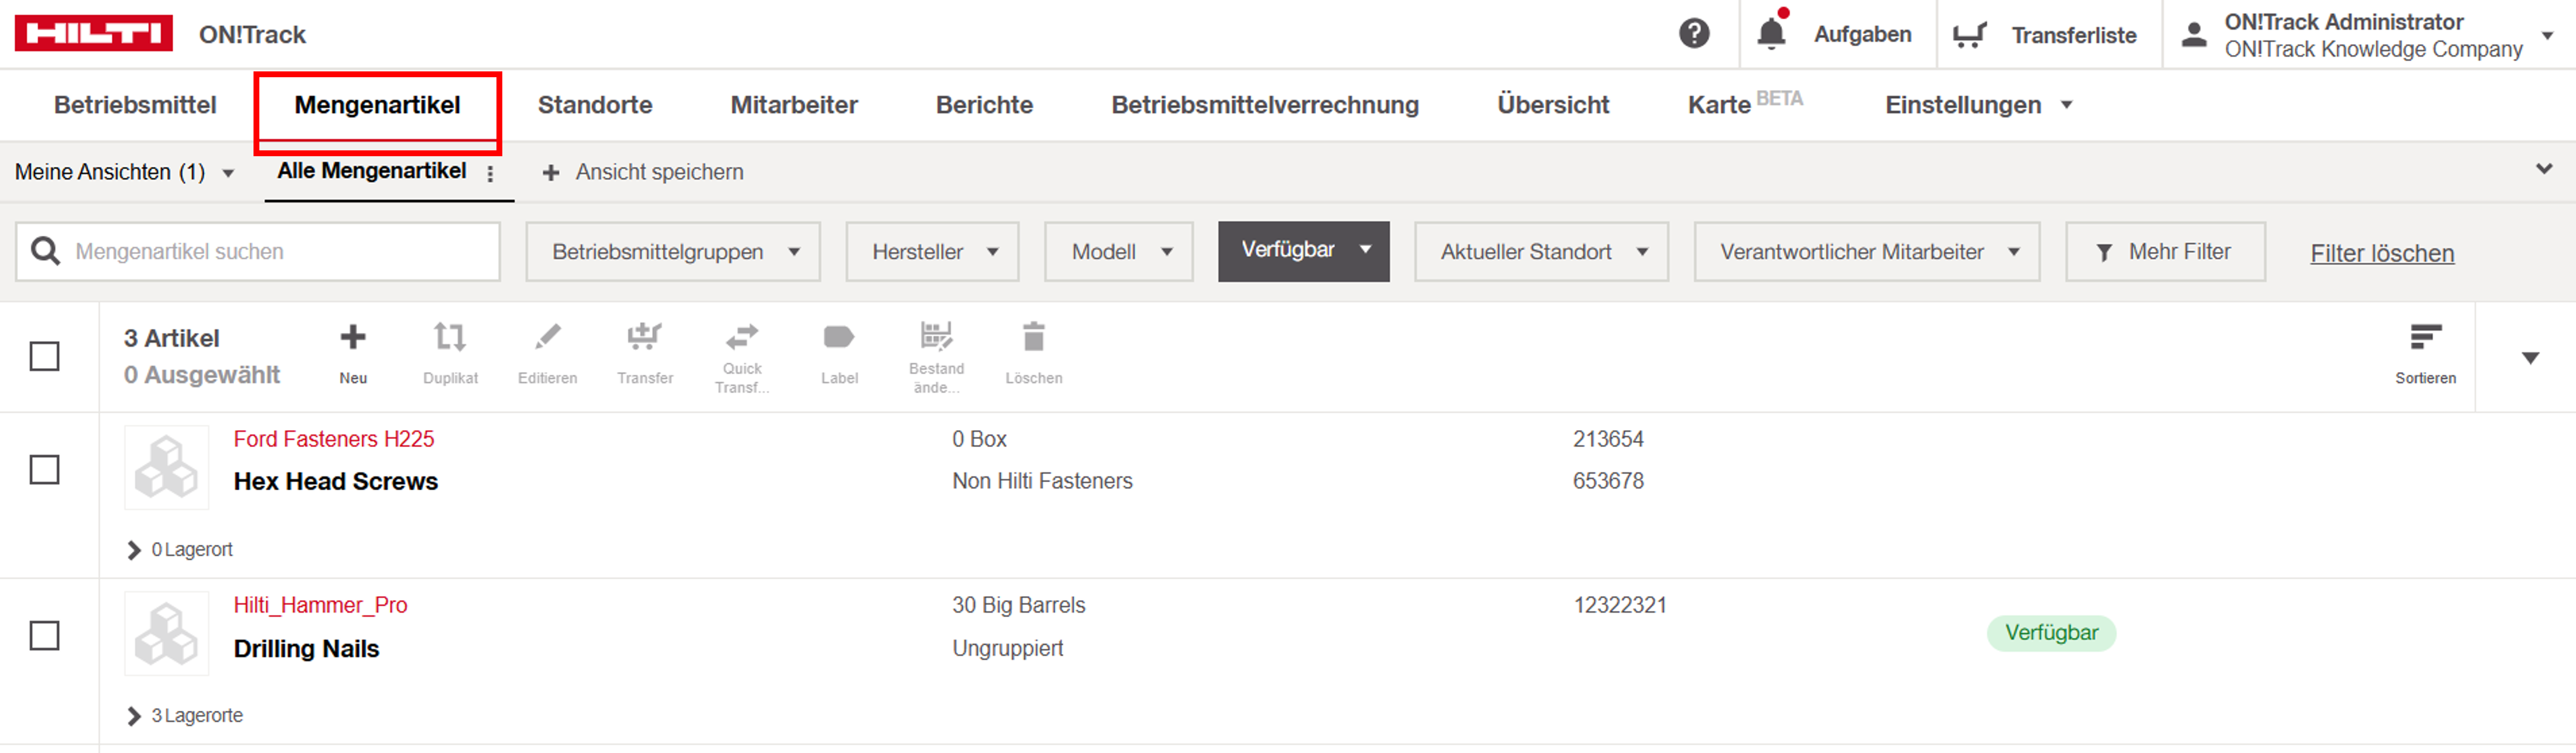Switch to the Standorte tab
This screenshot has width=2576, height=753.
coord(595,105)
